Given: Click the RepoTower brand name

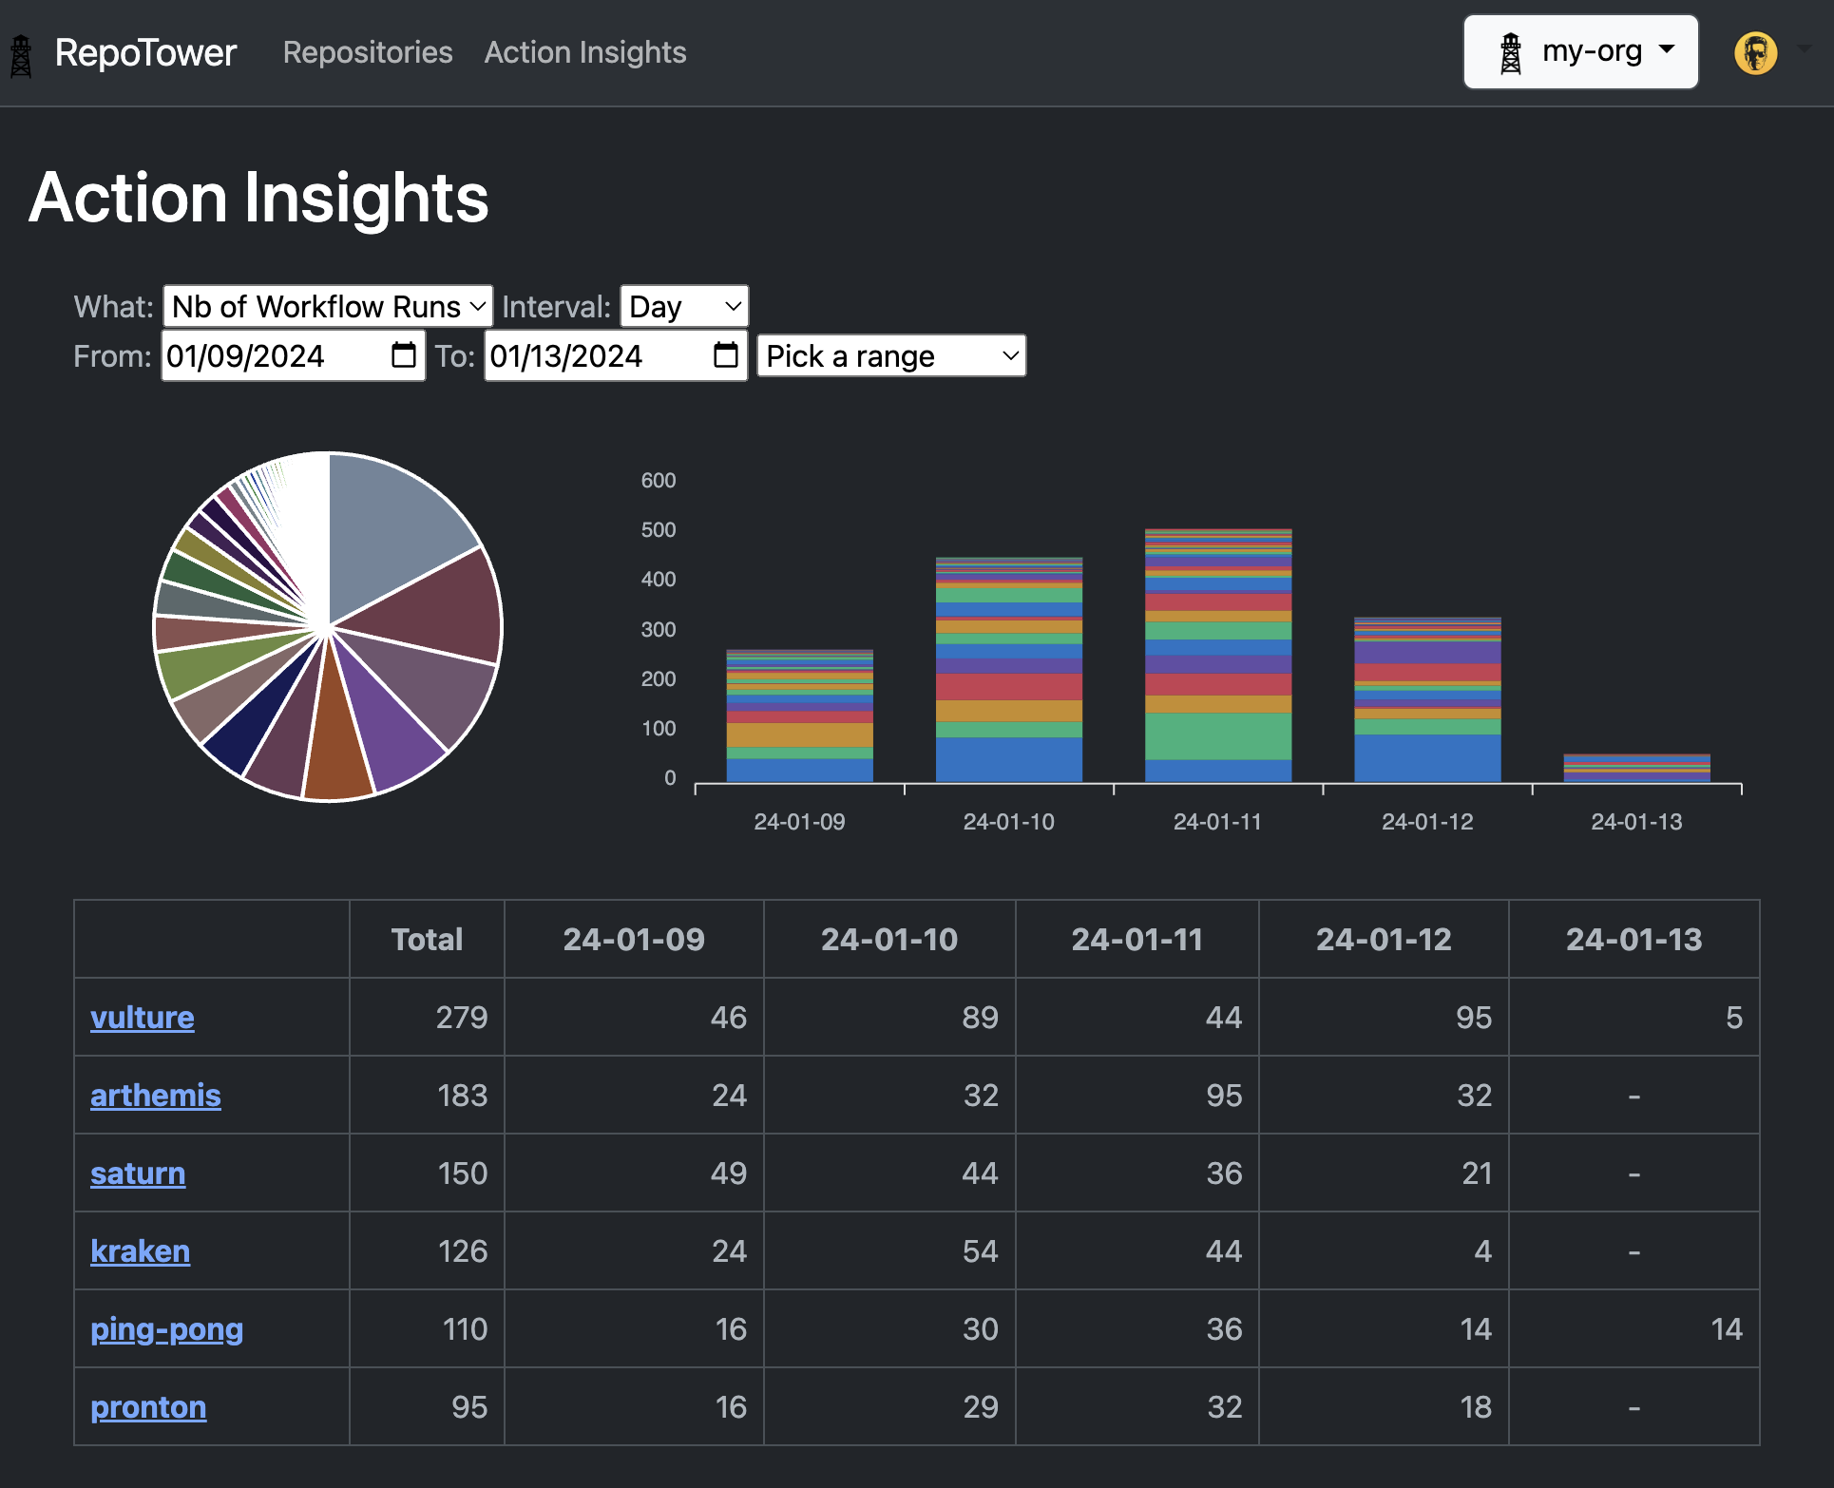Looking at the screenshot, I should (145, 53).
